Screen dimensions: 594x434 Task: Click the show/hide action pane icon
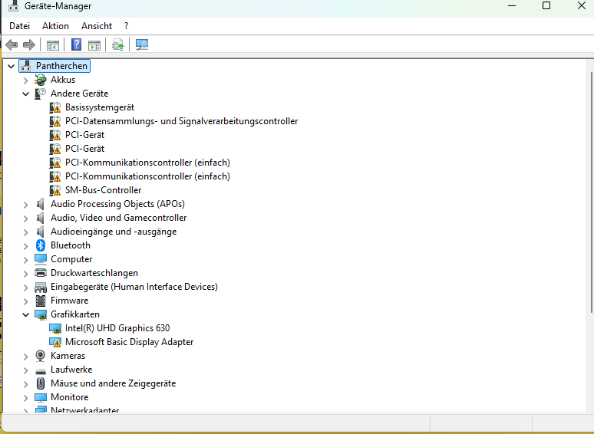[x=94, y=45]
